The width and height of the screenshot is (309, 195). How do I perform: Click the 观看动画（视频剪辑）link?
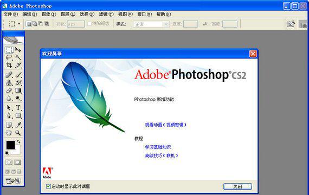click(x=165, y=125)
